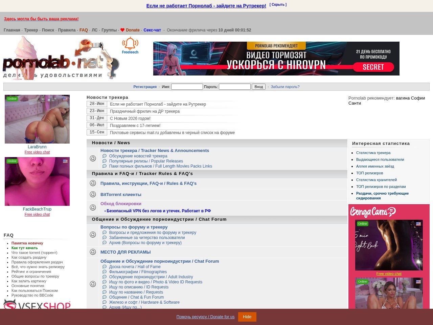Open the Рутрекер notice link at top
This screenshot has height=325, width=433.
[x=206, y=6]
